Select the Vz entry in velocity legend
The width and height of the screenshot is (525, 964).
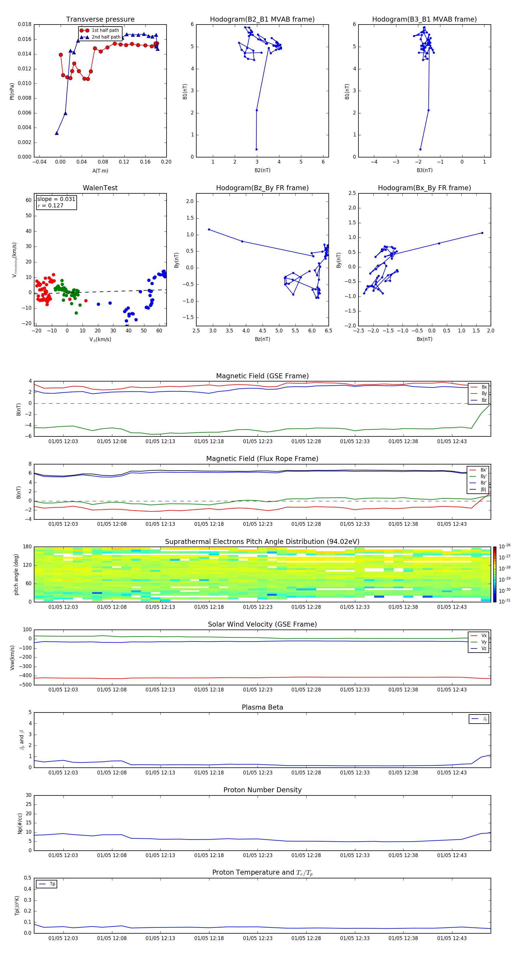click(479, 649)
